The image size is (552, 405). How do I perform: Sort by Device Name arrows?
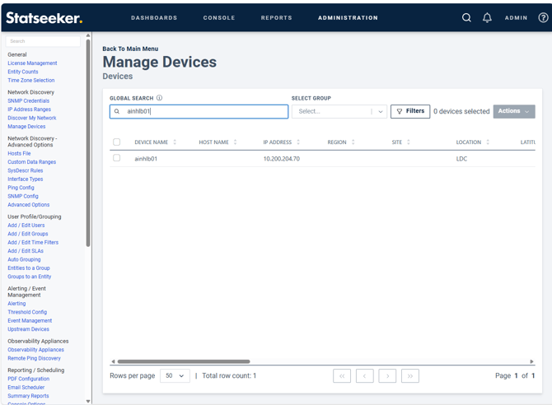click(175, 142)
